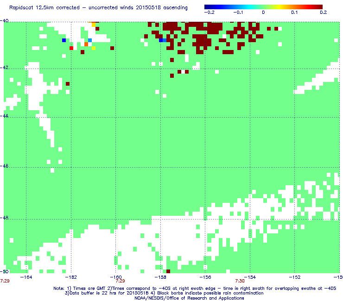Click the -44 latitude axis label
This screenshot has width=343, height=301.
pyautogui.click(x=4, y=116)
